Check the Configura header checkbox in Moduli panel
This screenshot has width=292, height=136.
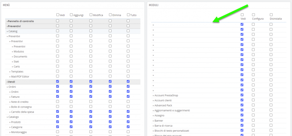point(253,15)
